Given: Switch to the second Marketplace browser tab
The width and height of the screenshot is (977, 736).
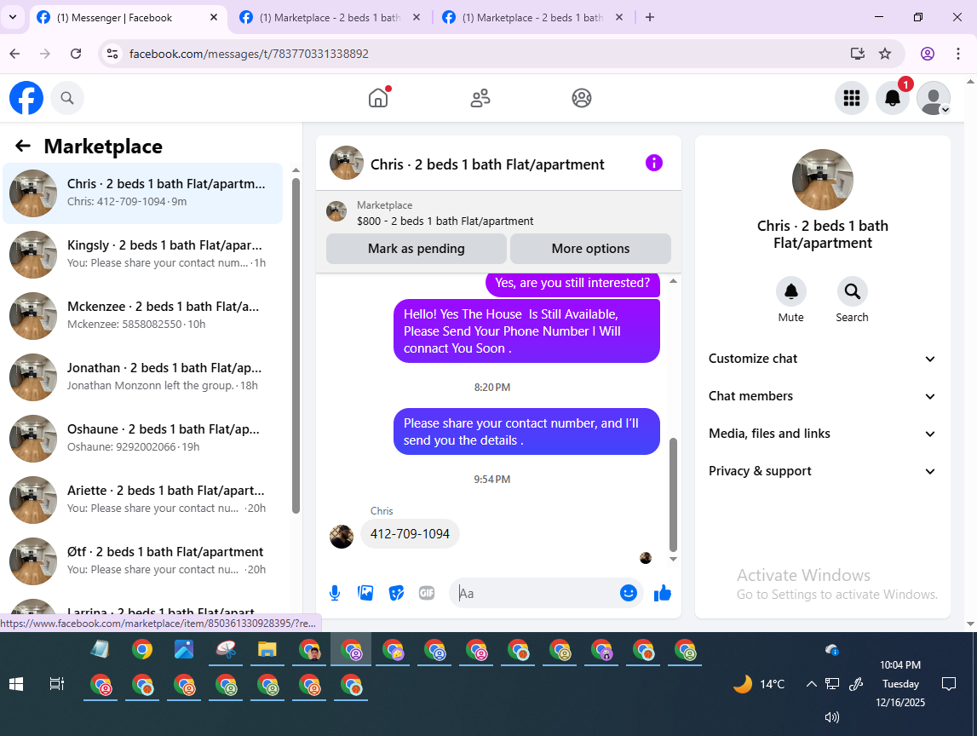Looking at the screenshot, I should pos(330,17).
